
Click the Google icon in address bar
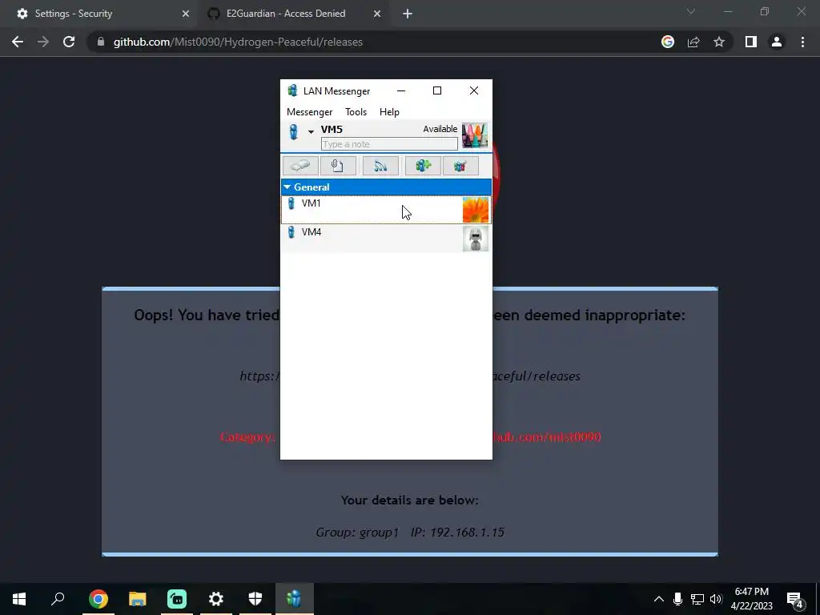tap(667, 42)
